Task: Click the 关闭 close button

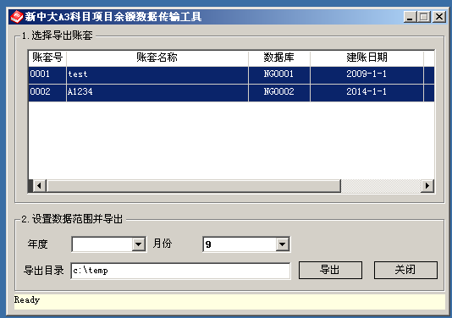Action: [x=405, y=270]
